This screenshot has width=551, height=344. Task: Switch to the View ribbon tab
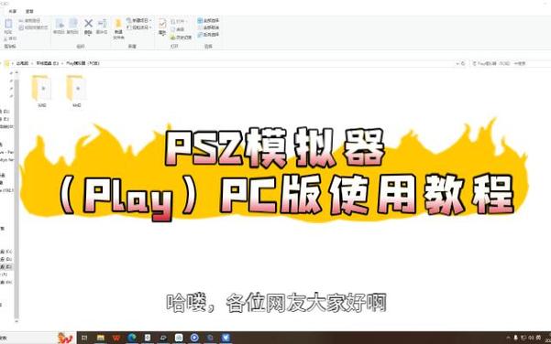coord(29,11)
